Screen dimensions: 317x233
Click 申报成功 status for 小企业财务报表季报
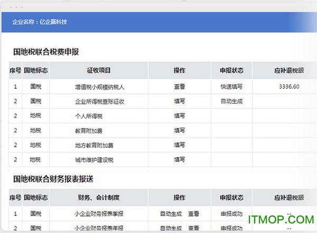pos(231,214)
